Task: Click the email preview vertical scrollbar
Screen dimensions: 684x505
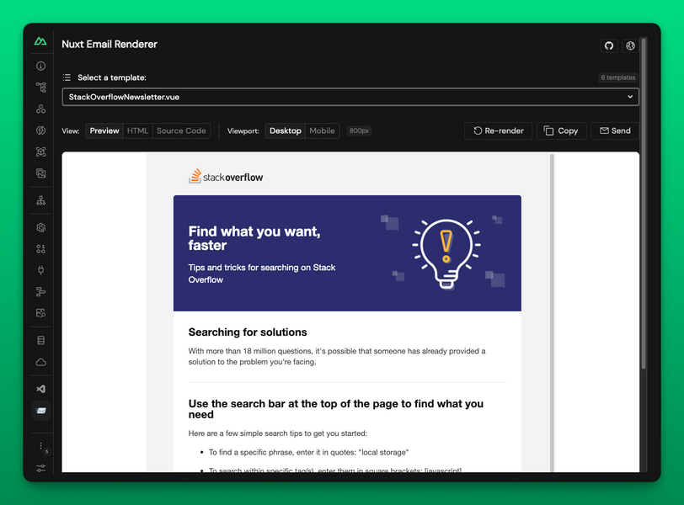Action: point(552,311)
